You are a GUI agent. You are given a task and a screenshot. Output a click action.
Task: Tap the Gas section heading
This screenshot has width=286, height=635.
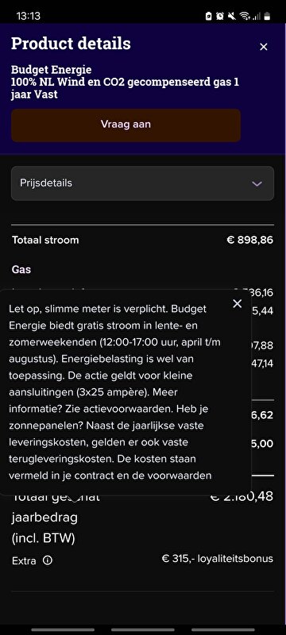click(21, 269)
